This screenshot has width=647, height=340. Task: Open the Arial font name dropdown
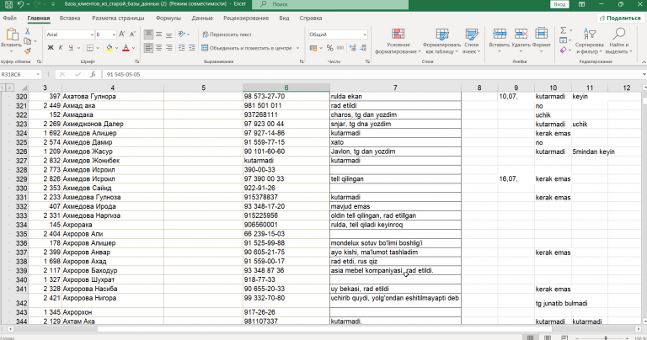(x=92, y=35)
